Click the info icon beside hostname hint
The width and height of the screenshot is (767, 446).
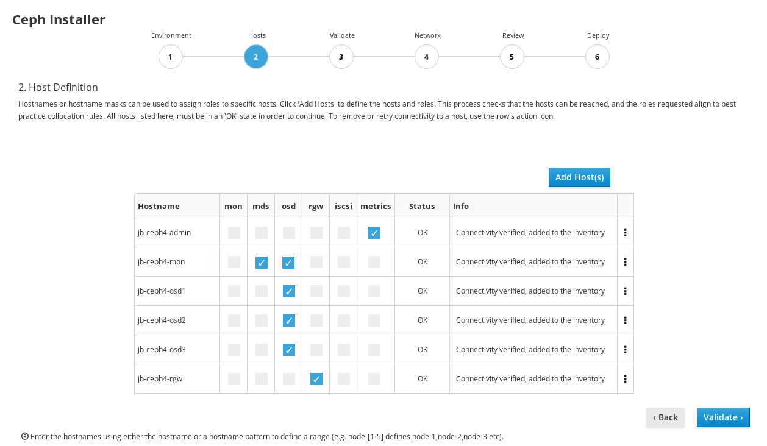point(25,436)
